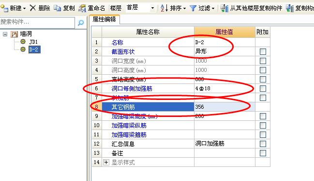Viewport: 314px width, 181px height.
Task: Toggle 汇总信息 附加 checkbox
Action: pos(263,144)
